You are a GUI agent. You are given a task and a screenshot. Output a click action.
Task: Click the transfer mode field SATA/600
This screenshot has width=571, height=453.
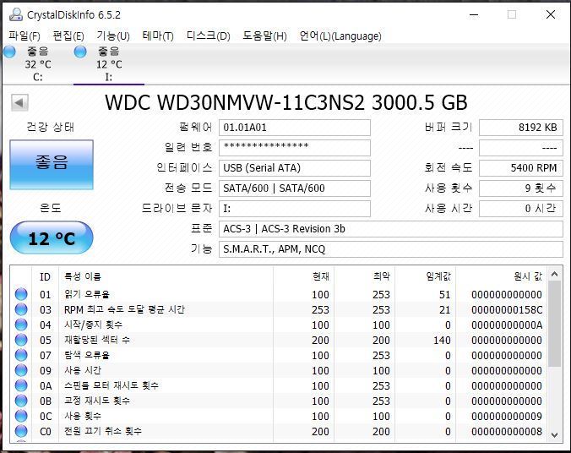pyautogui.click(x=294, y=188)
